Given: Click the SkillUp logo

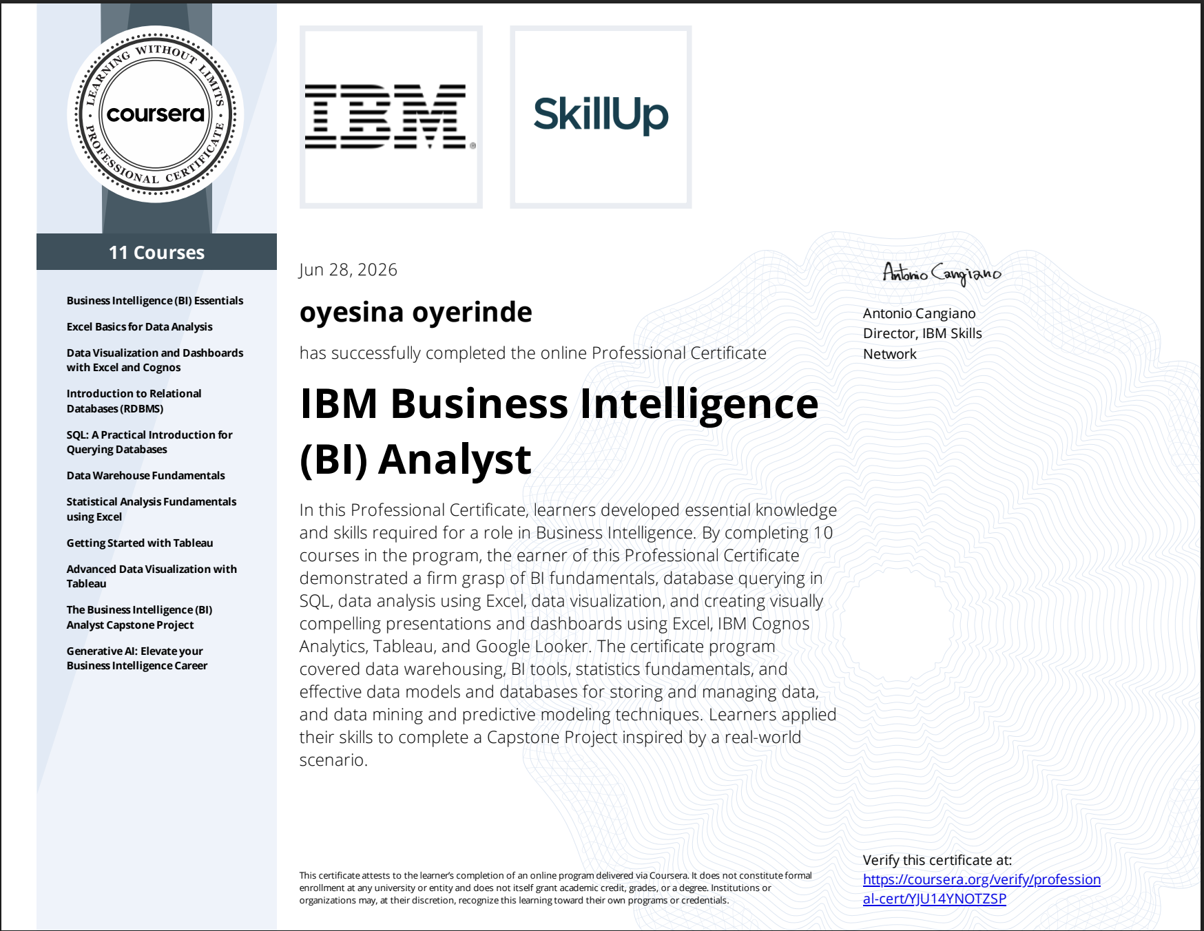Looking at the screenshot, I should [601, 117].
